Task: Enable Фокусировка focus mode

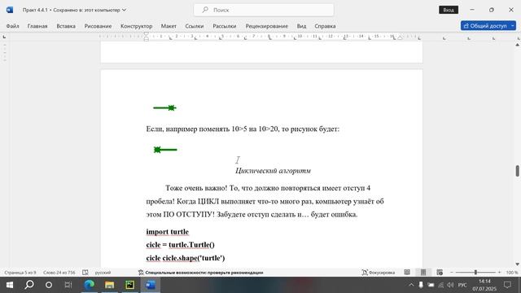Action: pos(379,273)
